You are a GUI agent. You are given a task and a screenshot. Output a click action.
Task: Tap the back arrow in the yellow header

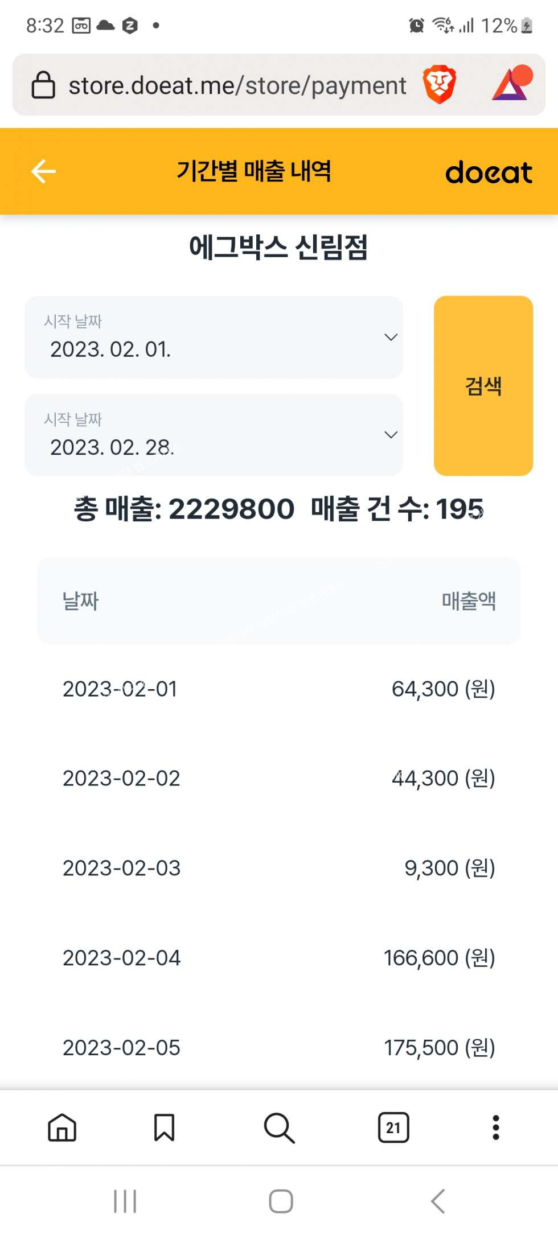pos(43,171)
